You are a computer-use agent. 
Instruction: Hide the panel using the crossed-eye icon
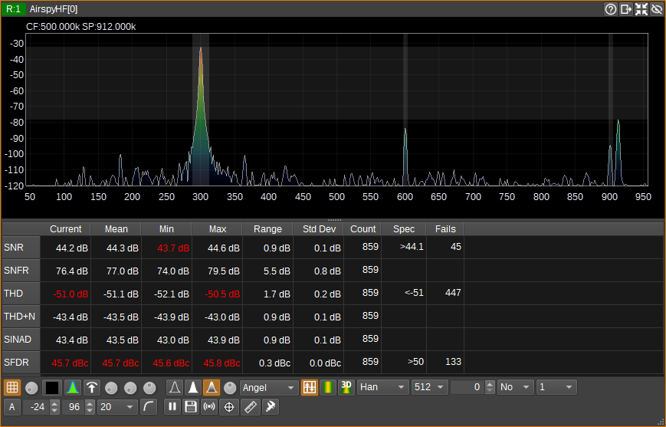pos(657,9)
